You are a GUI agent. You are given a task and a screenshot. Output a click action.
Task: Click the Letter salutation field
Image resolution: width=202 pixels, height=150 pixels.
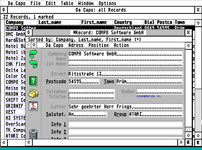(x=125, y=107)
